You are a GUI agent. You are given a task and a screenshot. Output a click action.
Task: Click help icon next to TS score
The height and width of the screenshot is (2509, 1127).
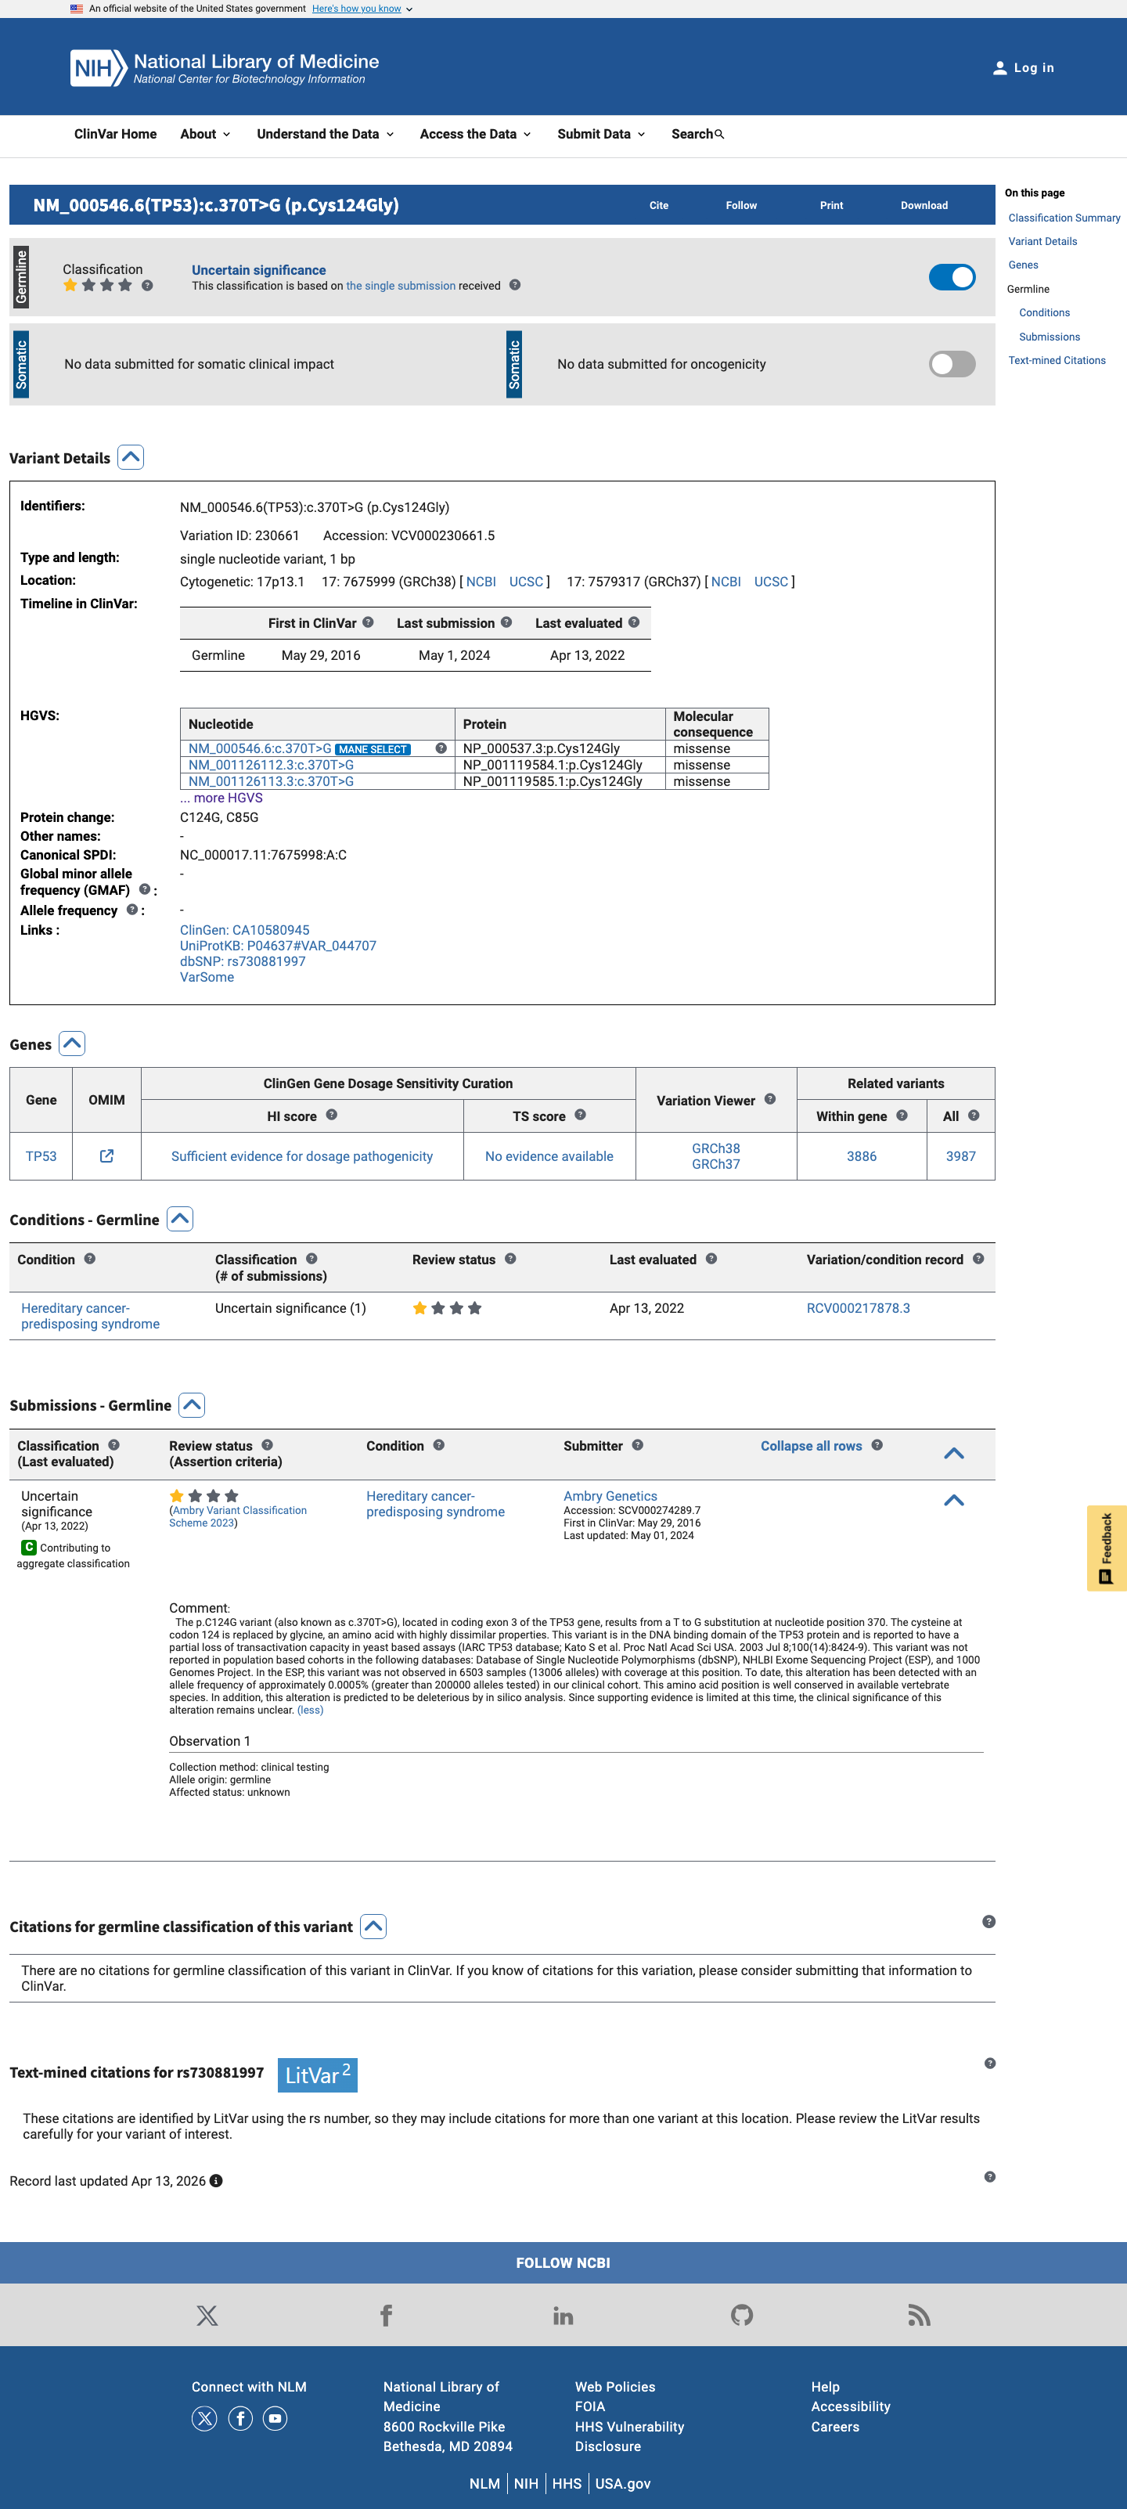[x=581, y=1116]
